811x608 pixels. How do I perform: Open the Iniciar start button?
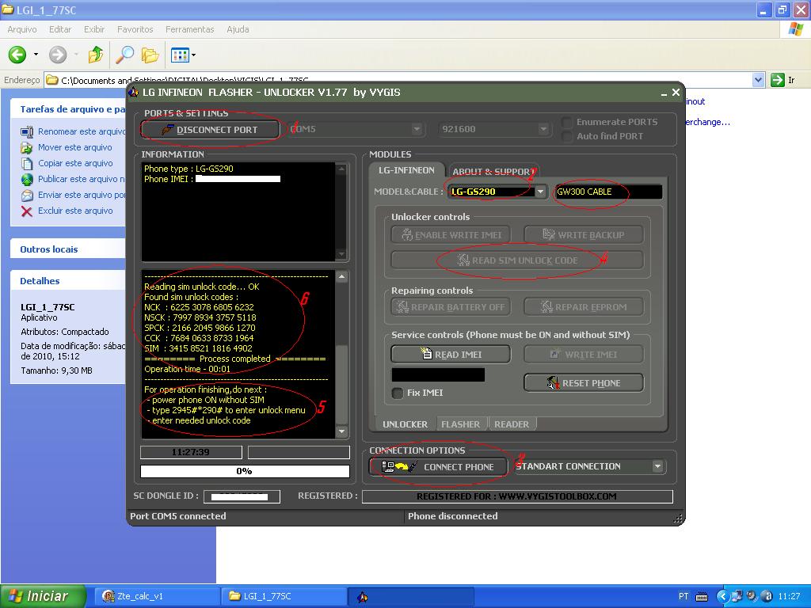(x=44, y=596)
